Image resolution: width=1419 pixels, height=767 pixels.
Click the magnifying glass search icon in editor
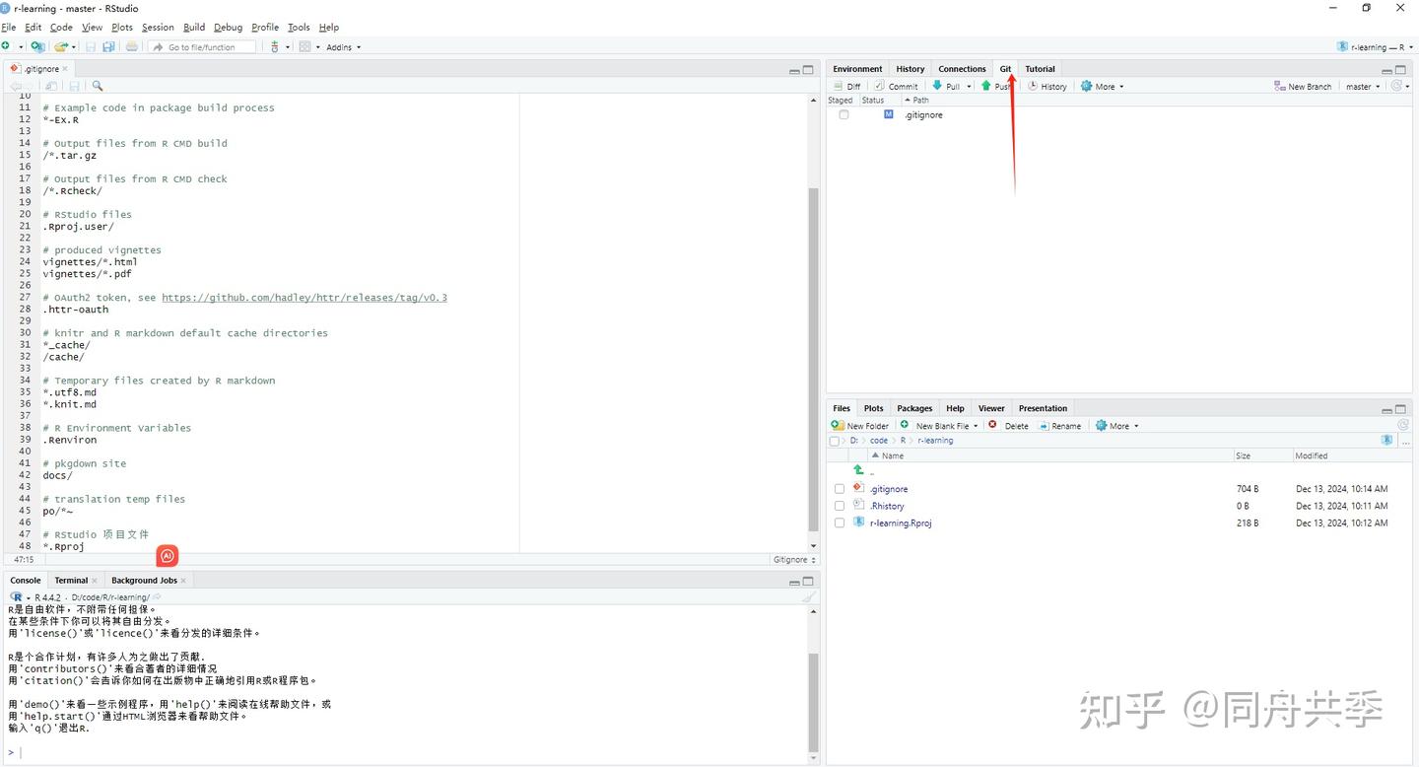(x=97, y=86)
